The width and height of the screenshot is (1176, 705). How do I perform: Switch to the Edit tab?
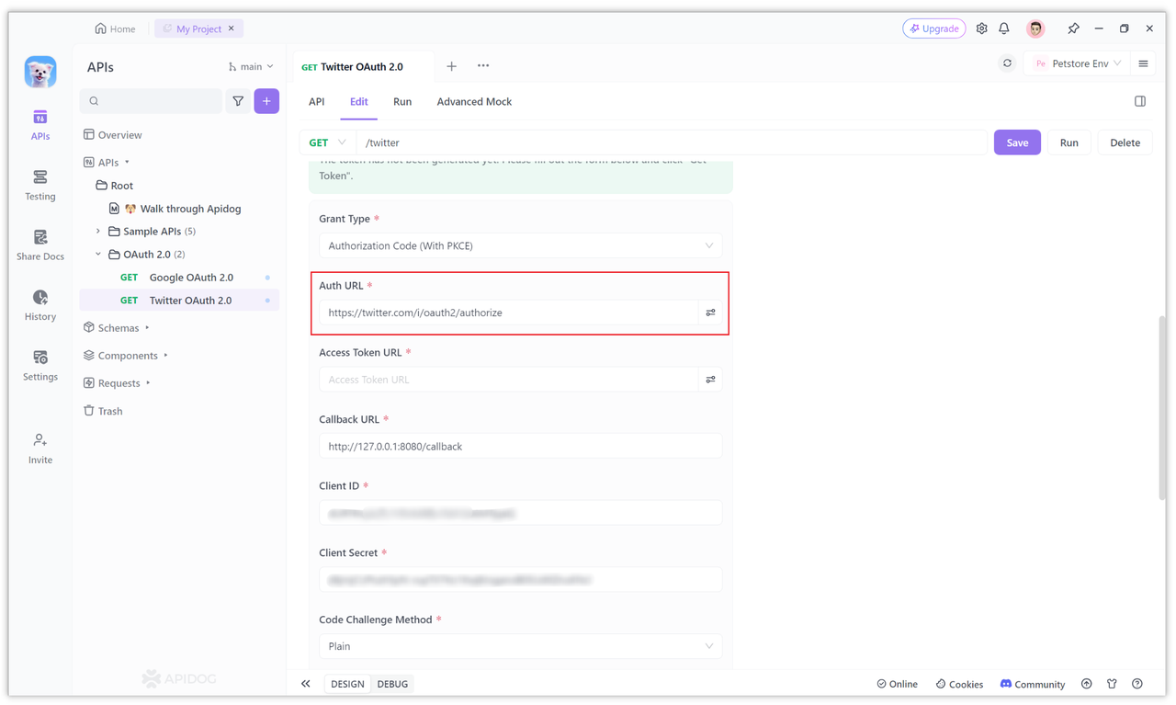tap(359, 101)
